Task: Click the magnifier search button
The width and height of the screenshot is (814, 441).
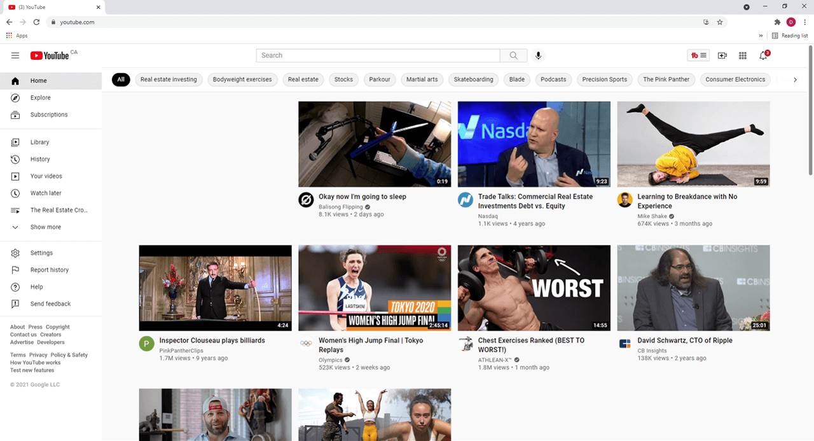Action: point(514,55)
